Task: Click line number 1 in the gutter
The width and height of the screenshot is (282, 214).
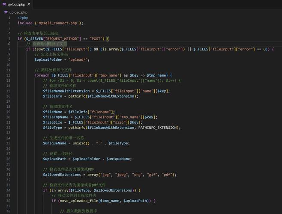Action: 9,18
